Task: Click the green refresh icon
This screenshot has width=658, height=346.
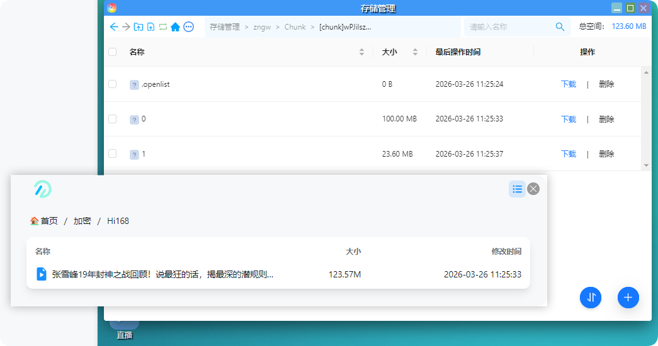Action: (x=163, y=27)
